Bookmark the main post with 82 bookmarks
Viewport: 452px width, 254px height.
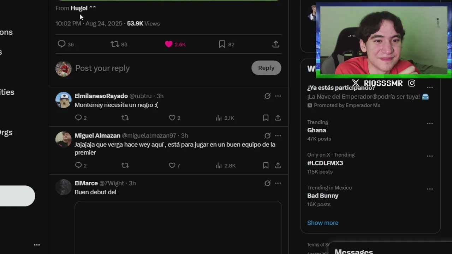226,44
